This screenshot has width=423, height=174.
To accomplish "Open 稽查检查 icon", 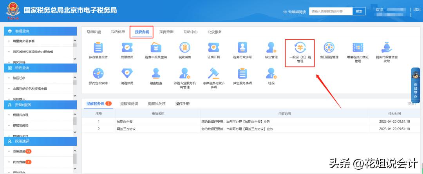I will point(156,73).
